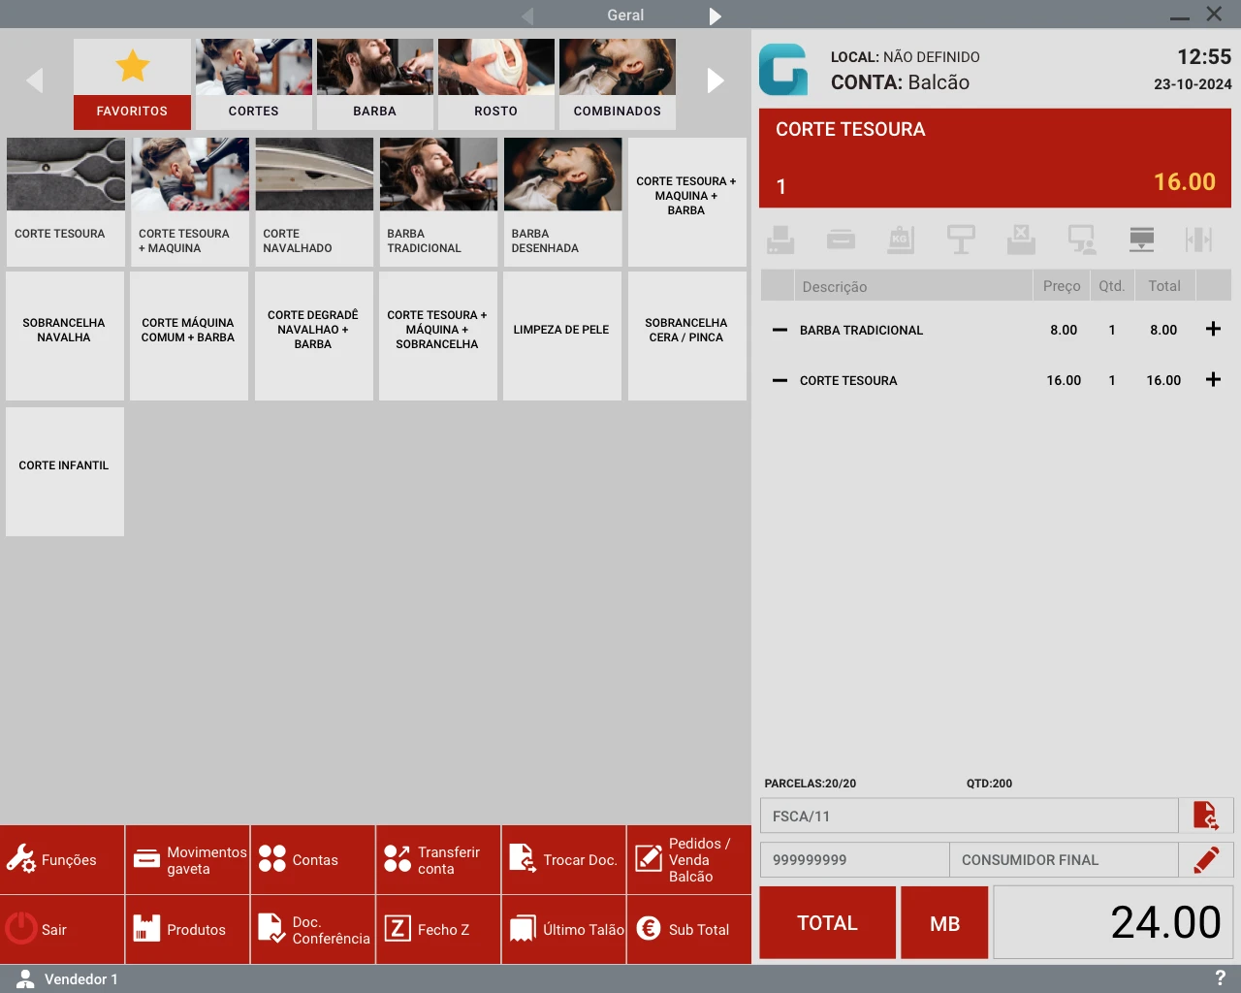Click the left arrow beside FAVORITOS

click(34, 80)
